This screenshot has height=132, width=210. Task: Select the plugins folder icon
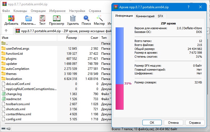click(3, 58)
